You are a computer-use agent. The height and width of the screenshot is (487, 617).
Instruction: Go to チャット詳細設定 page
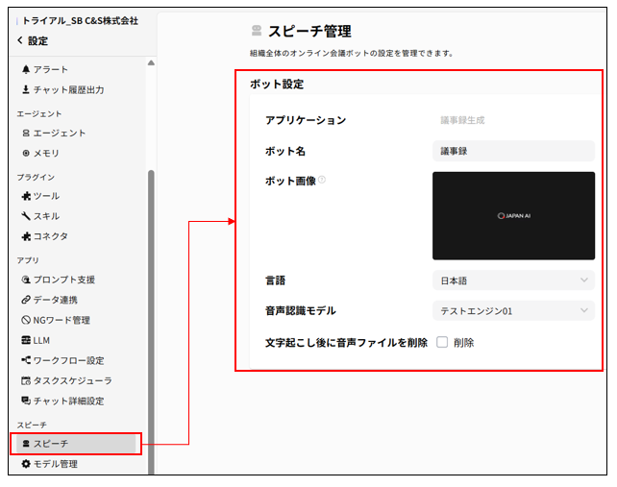69,401
